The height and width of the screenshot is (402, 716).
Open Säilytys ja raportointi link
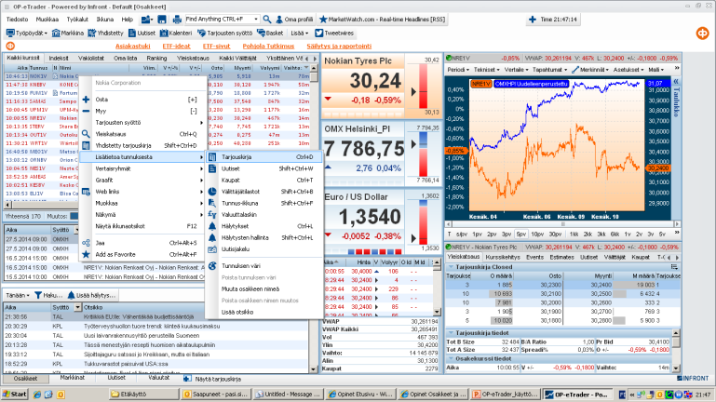tap(339, 47)
